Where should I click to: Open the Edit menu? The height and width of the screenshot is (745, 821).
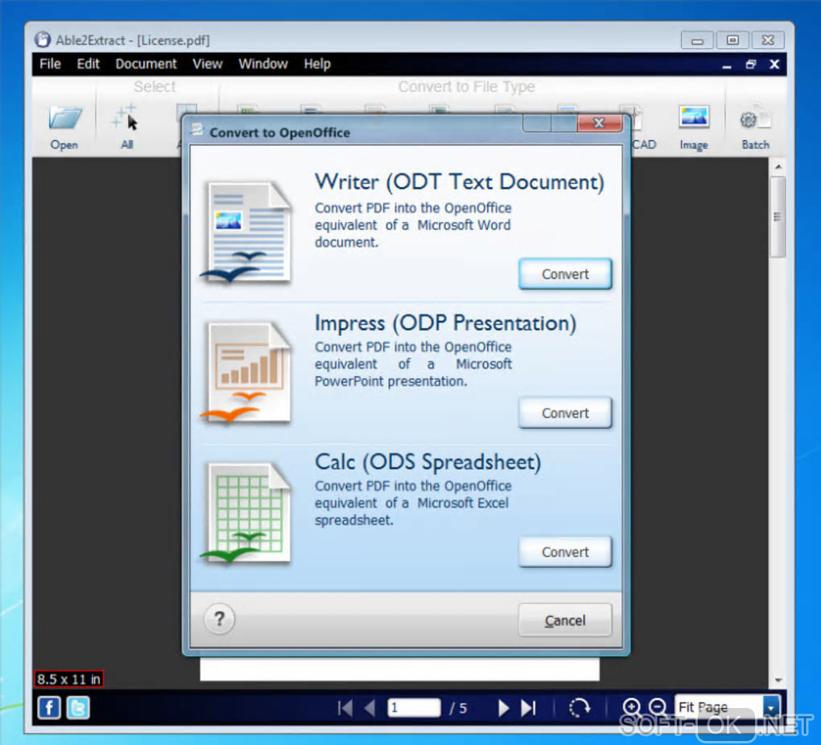tap(88, 64)
